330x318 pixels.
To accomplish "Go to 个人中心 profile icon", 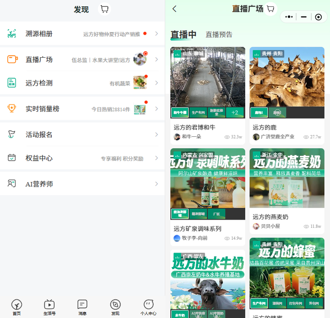I will [x=148, y=306].
